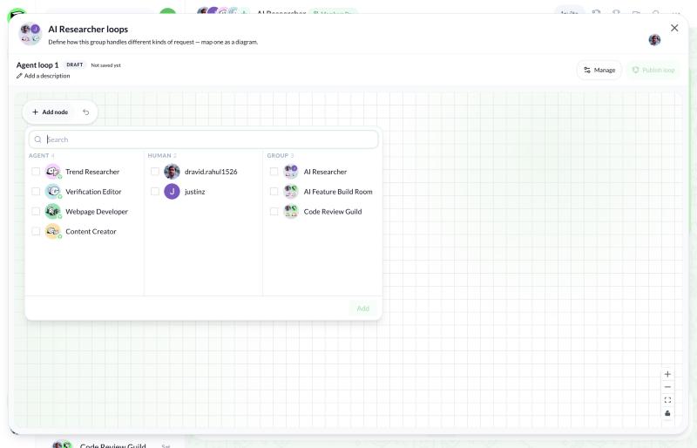Click Code Review Guild in background chat list
The height and width of the screenshot is (448, 697).
point(113,445)
